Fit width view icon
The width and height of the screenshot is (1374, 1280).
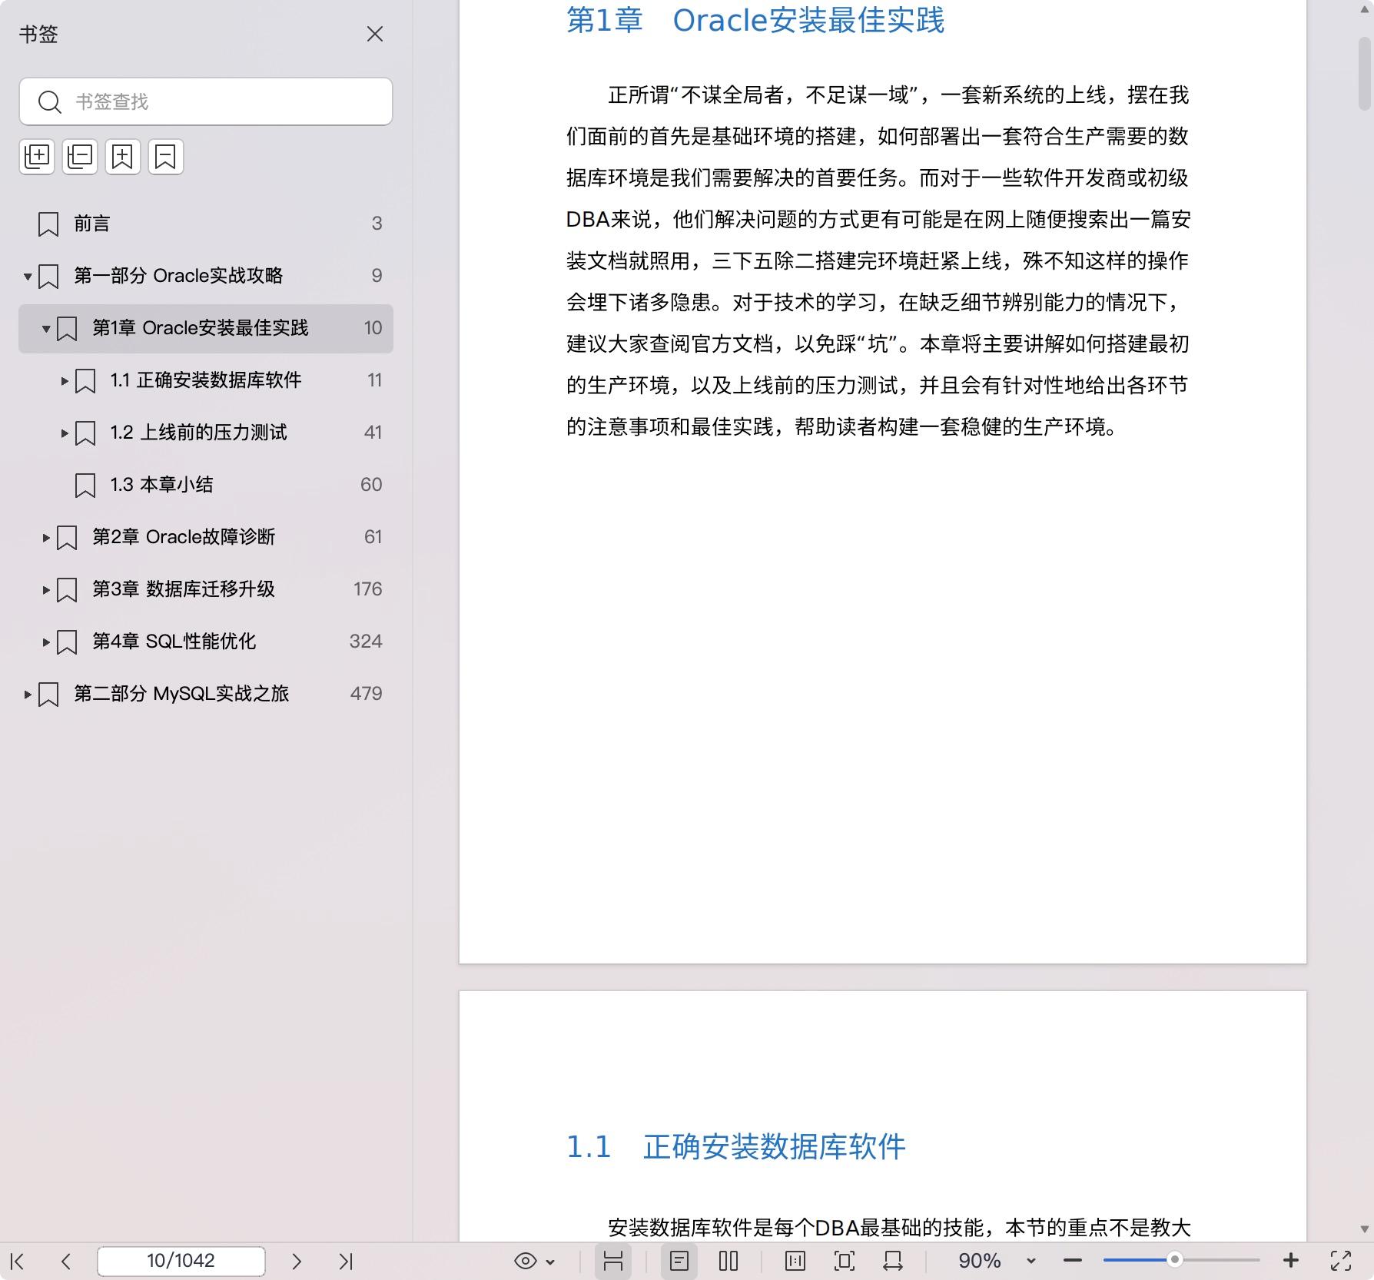pyautogui.click(x=893, y=1261)
